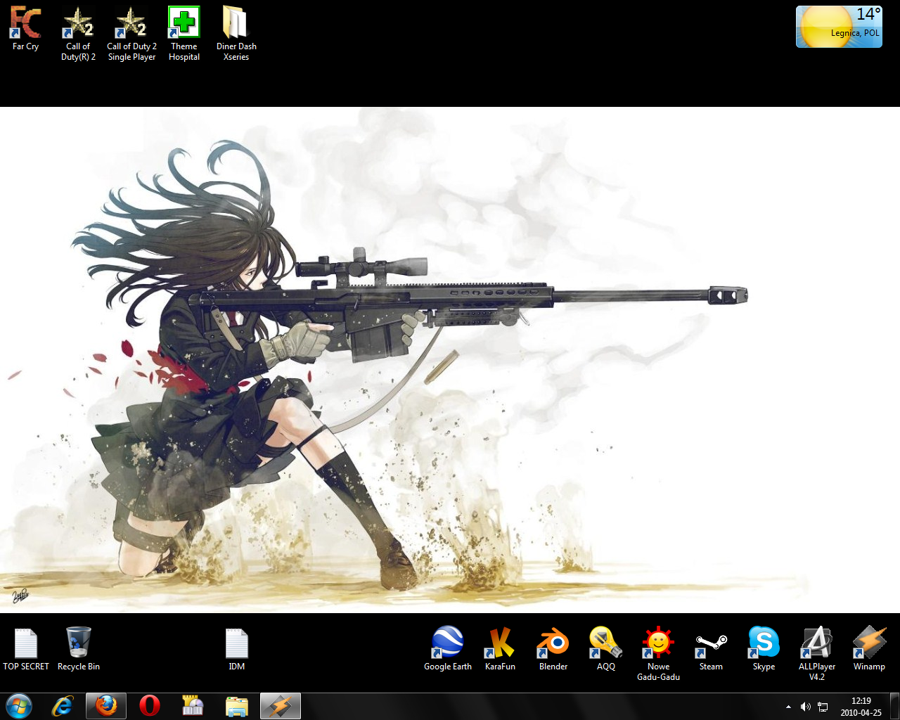Switch to Firefox on the taskbar
Viewport: 900px width, 720px height.
(106, 706)
